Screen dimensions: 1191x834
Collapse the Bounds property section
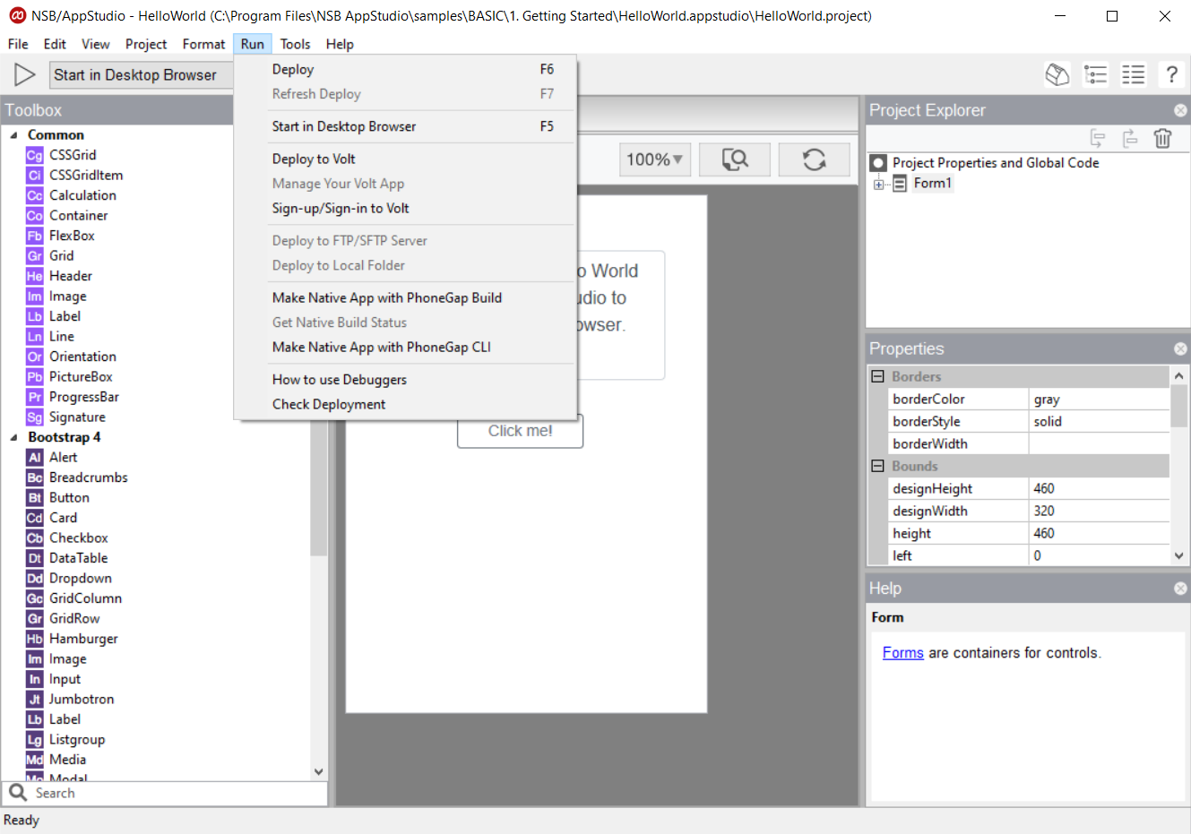(x=878, y=467)
